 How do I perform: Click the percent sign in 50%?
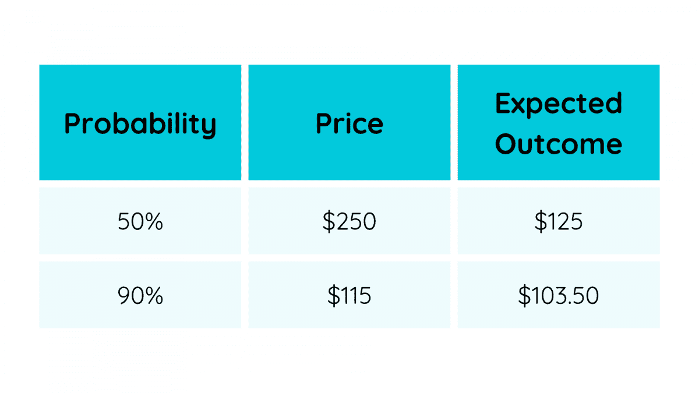click(155, 222)
